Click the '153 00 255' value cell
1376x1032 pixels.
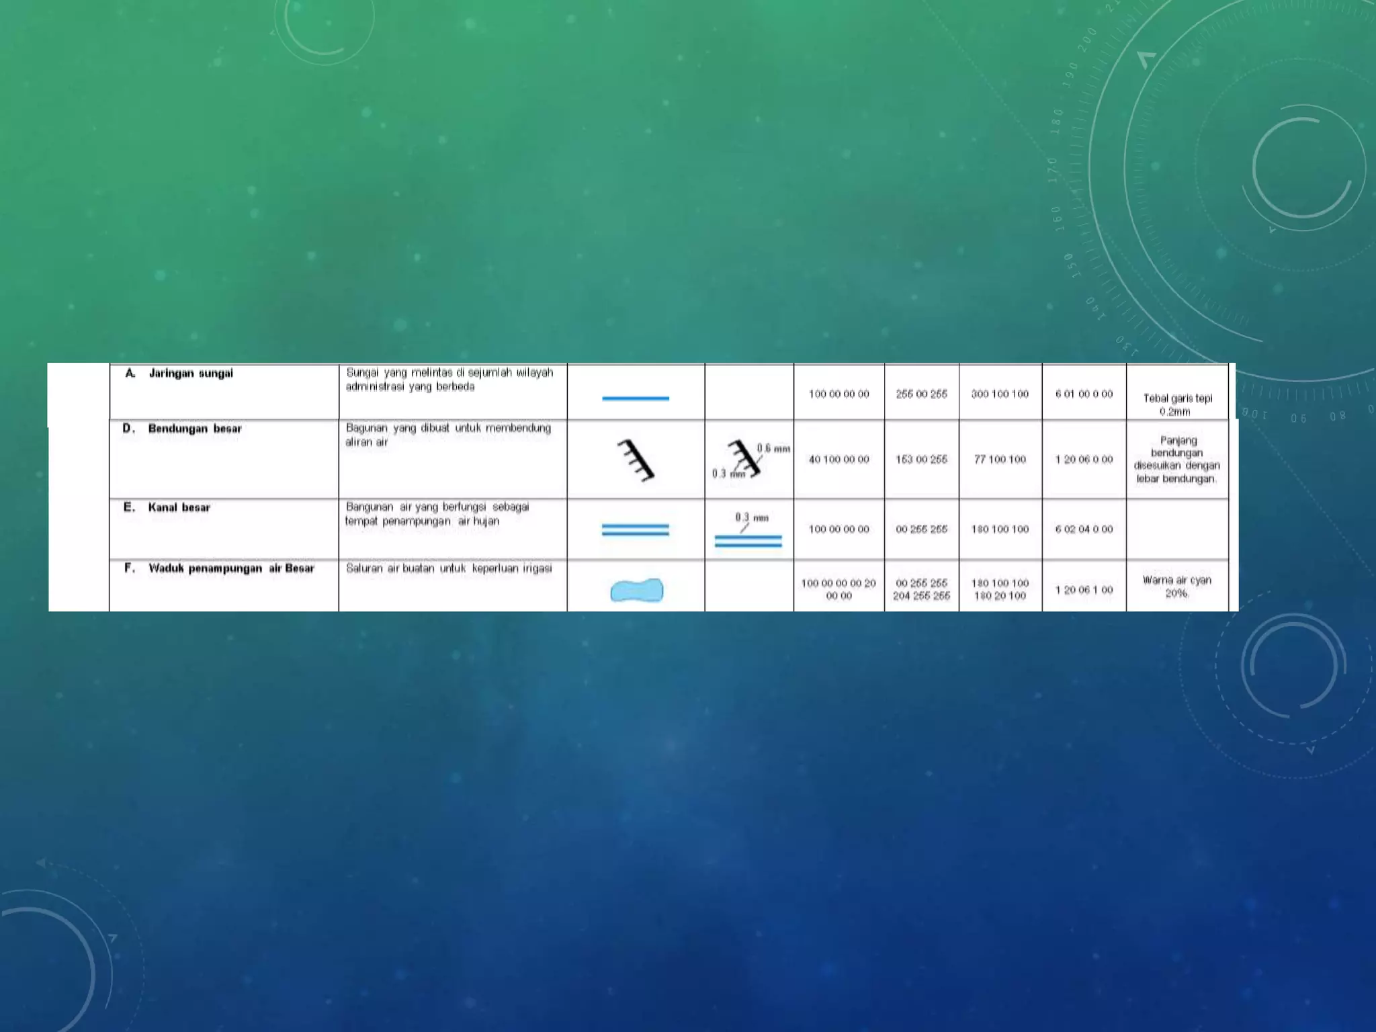[921, 460]
